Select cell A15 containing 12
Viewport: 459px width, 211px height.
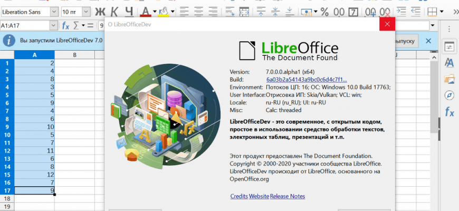pos(34,175)
